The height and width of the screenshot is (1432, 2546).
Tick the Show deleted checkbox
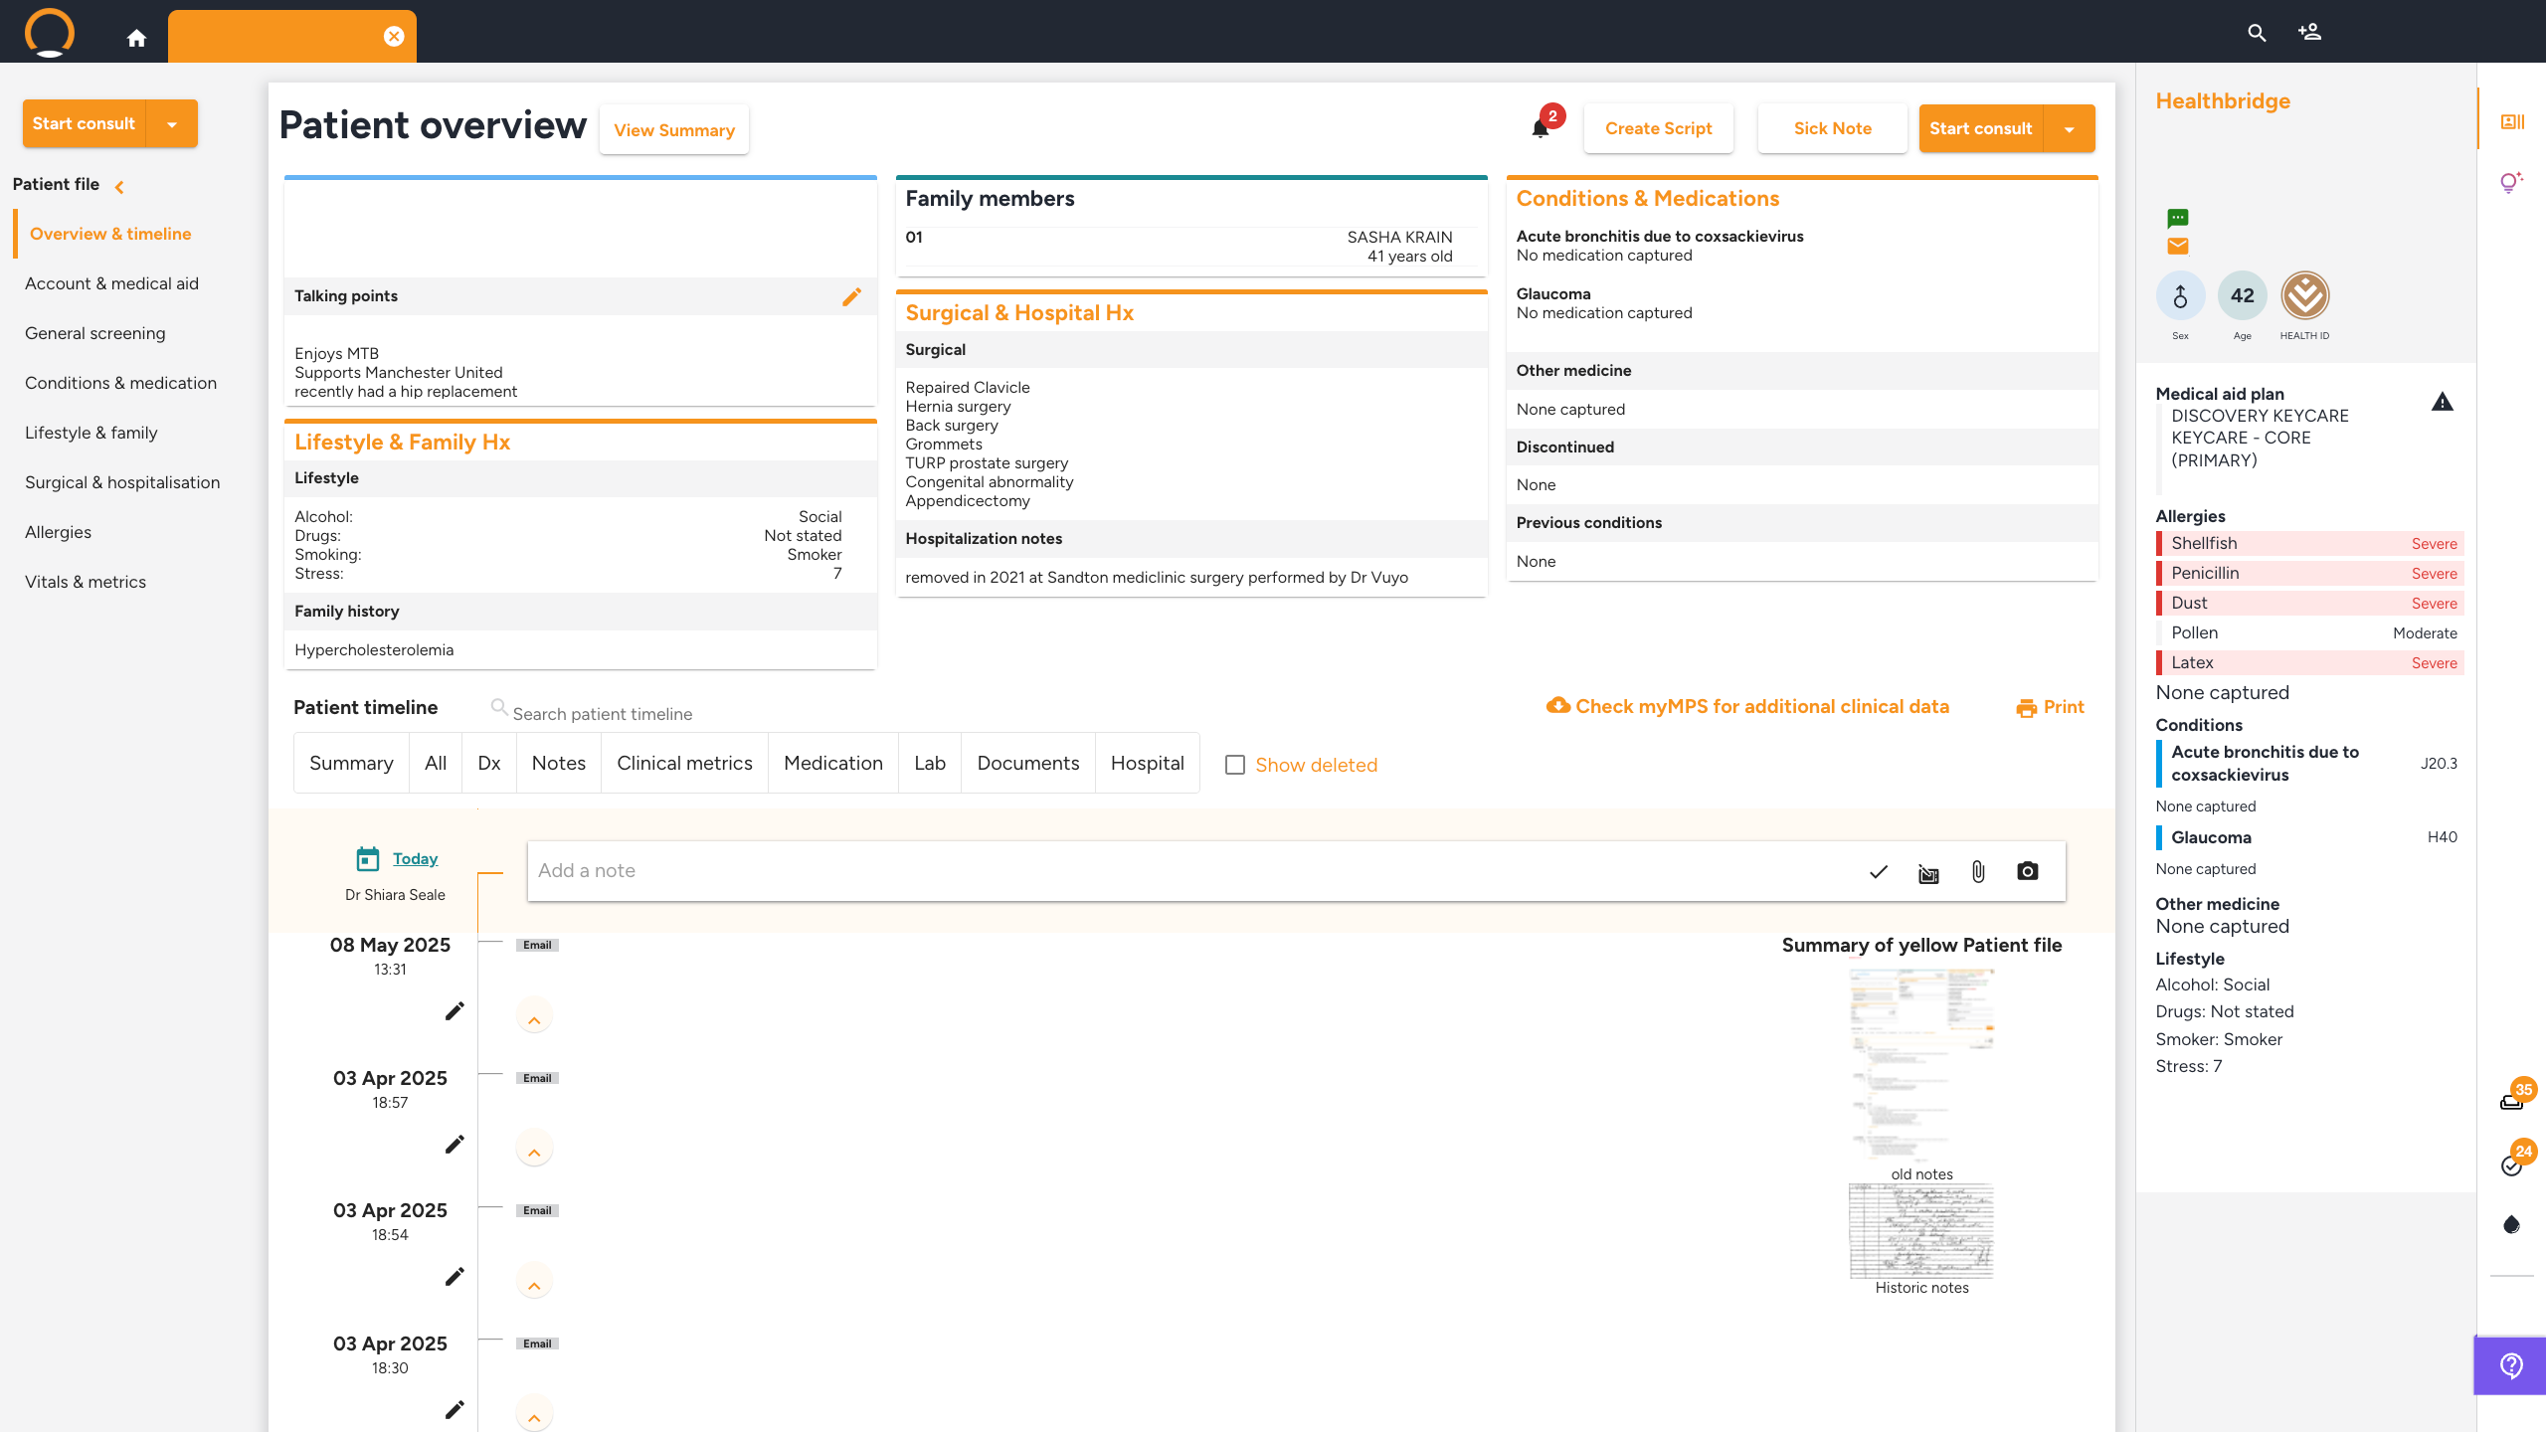pos(1235,765)
